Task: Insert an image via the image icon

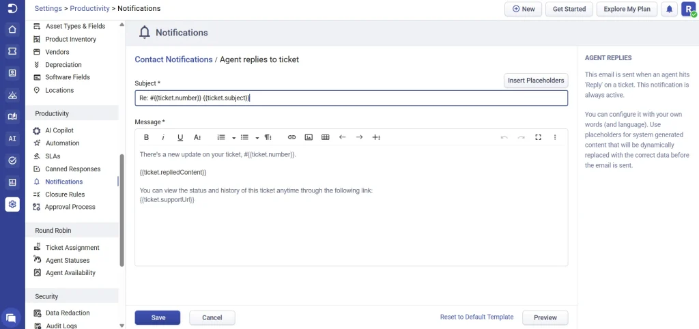Action: click(x=309, y=137)
